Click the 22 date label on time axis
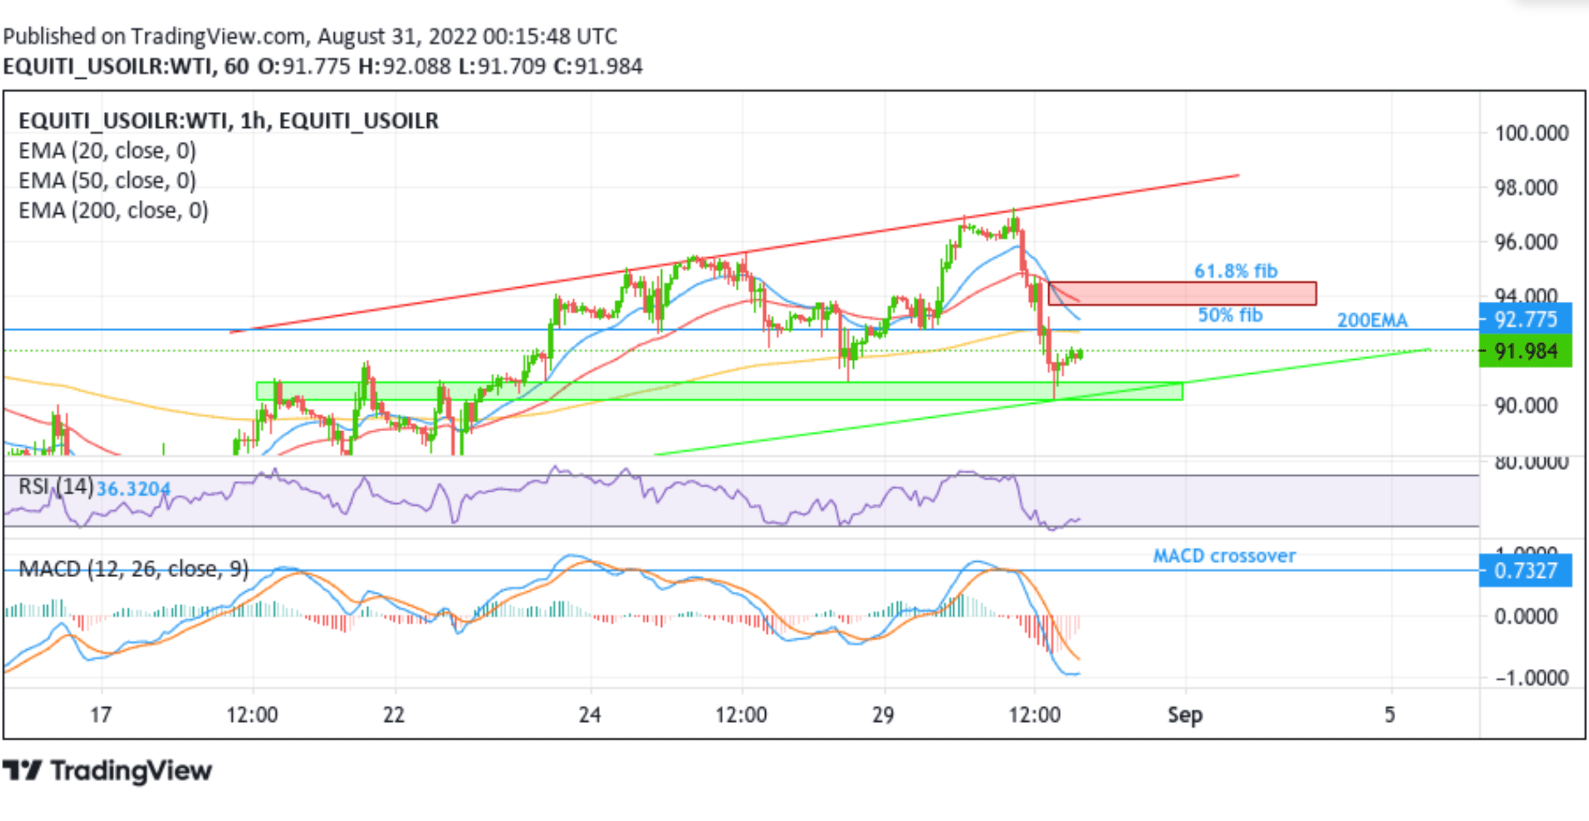This screenshot has height=821, width=1589. click(x=394, y=716)
